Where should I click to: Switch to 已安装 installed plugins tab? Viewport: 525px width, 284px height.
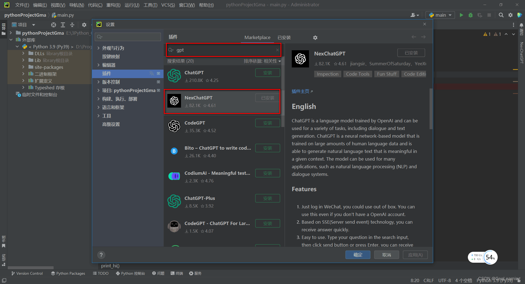click(284, 37)
